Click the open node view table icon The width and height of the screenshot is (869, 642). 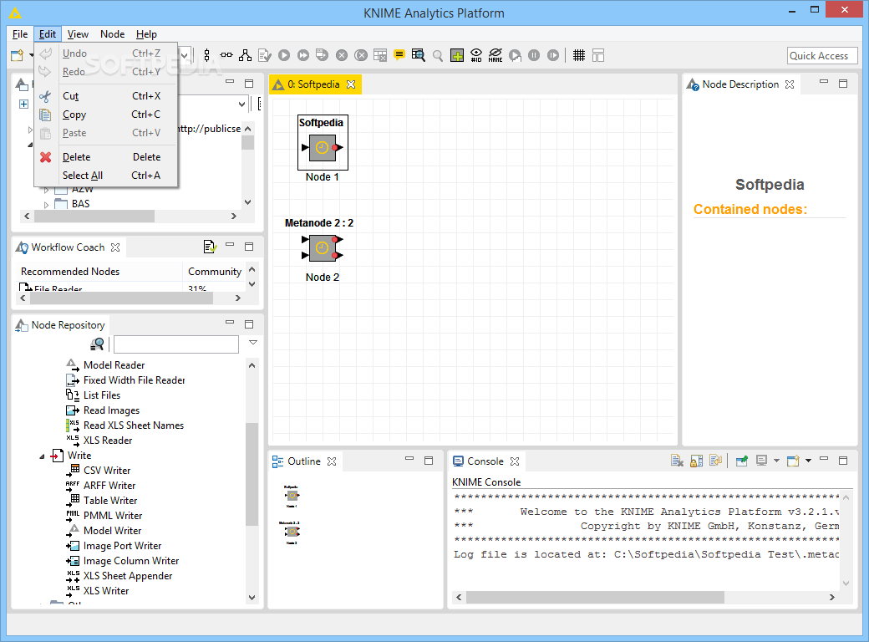pos(419,55)
